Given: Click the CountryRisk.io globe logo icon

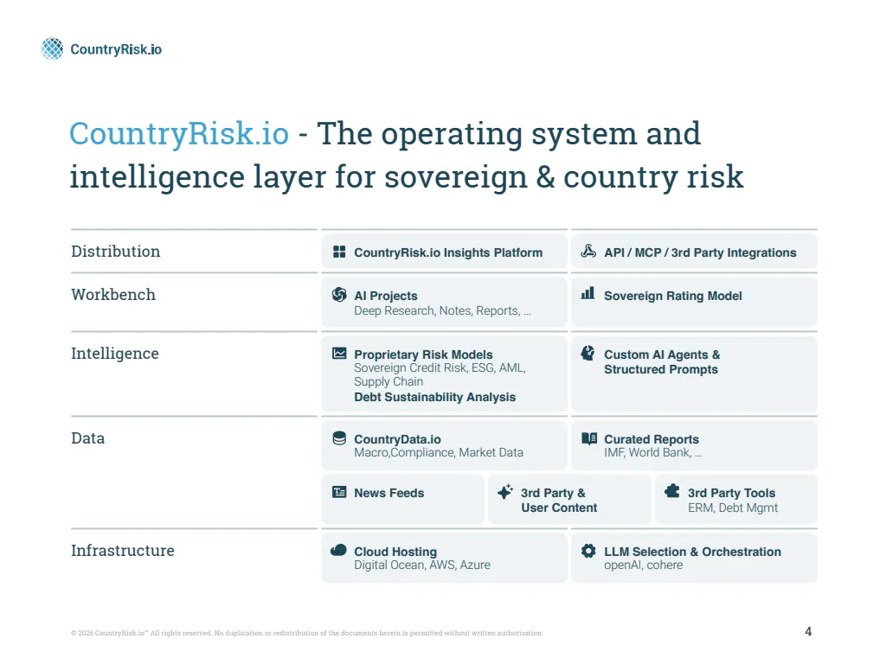Looking at the screenshot, I should point(53,48).
